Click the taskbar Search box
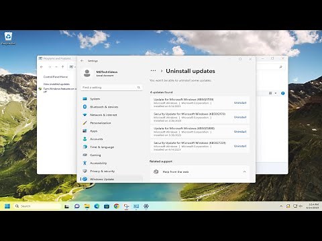Screen dimensions: 322x241 click(x=38, y=206)
